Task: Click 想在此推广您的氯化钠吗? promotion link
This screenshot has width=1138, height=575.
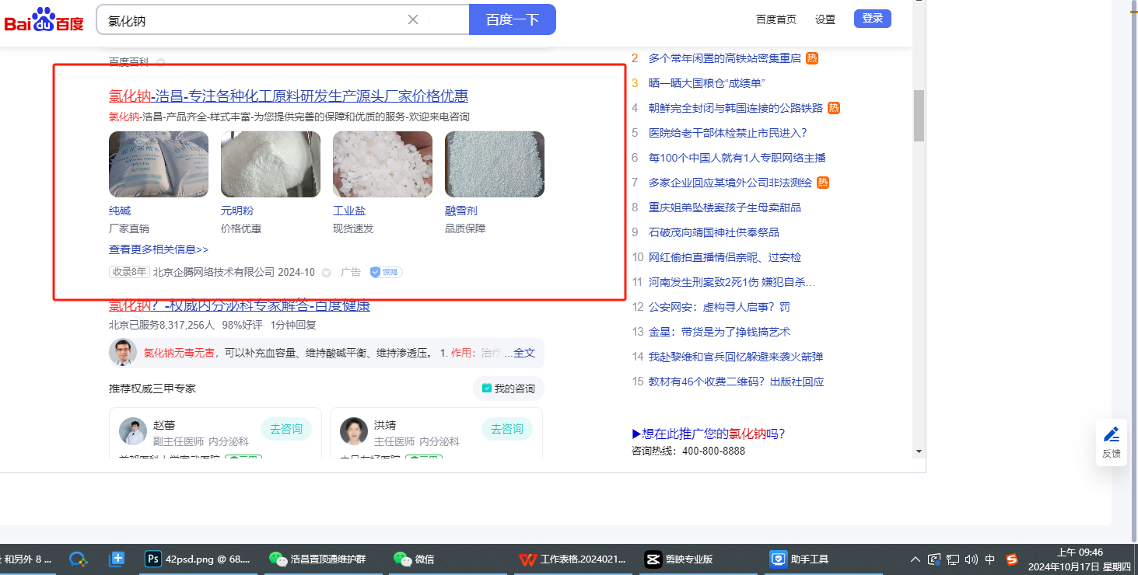Action: click(x=709, y=434)
